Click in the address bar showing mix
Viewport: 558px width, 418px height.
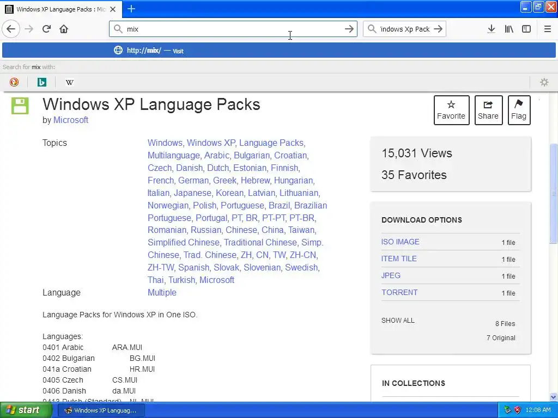(233, 29)
